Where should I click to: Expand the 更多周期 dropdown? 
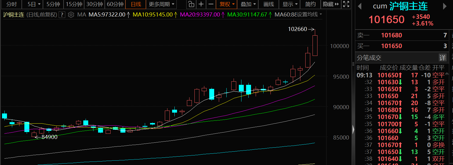[162, 4]
